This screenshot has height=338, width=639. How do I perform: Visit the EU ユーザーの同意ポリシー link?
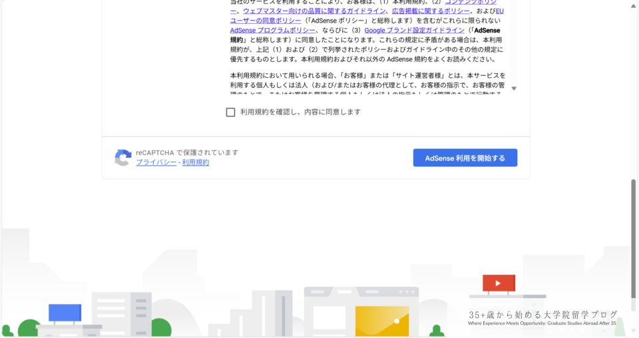[x=266, y=21]
